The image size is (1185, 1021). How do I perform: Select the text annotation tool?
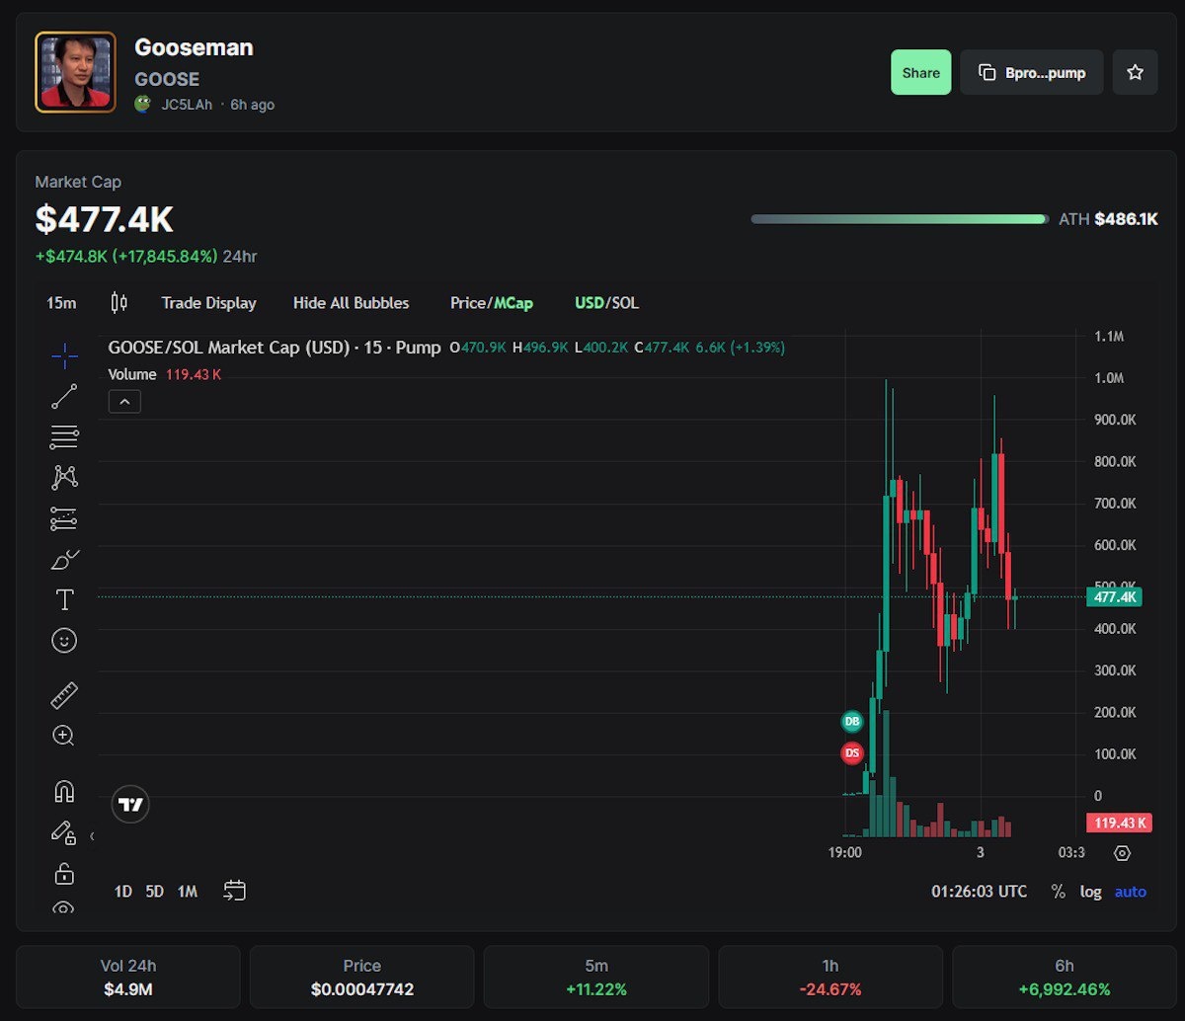(64, 599)
